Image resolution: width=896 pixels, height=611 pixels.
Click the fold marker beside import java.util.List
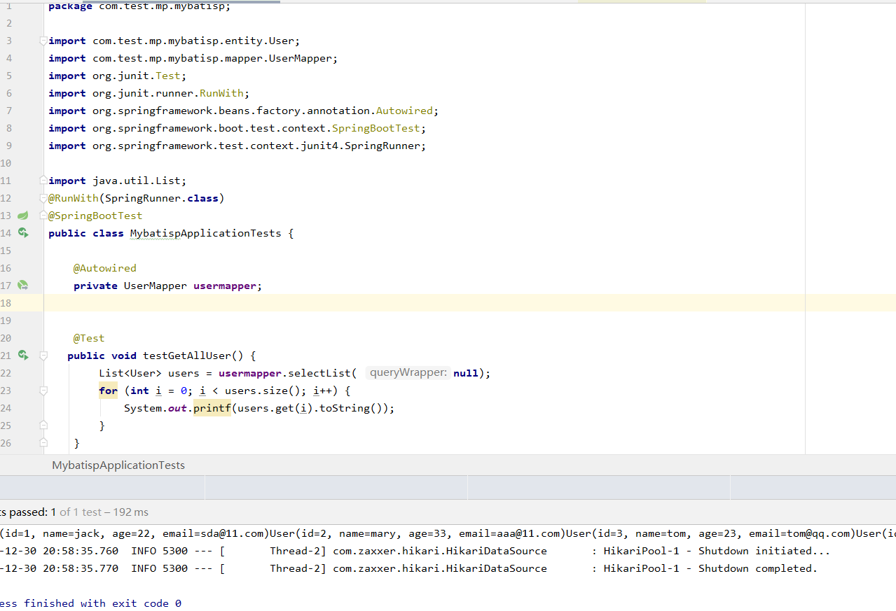[x=43, y=181]
